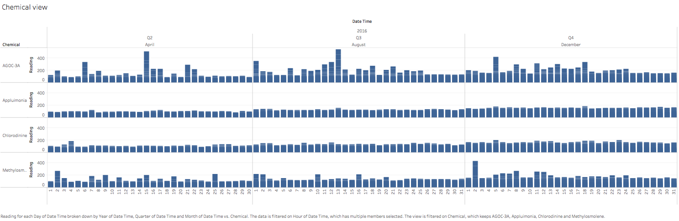Image resolution: width=679 pixels, height=221 pixels.
Task: Select the tallest AGOC-3A bar in August
Action: click(x=338, y=66)
